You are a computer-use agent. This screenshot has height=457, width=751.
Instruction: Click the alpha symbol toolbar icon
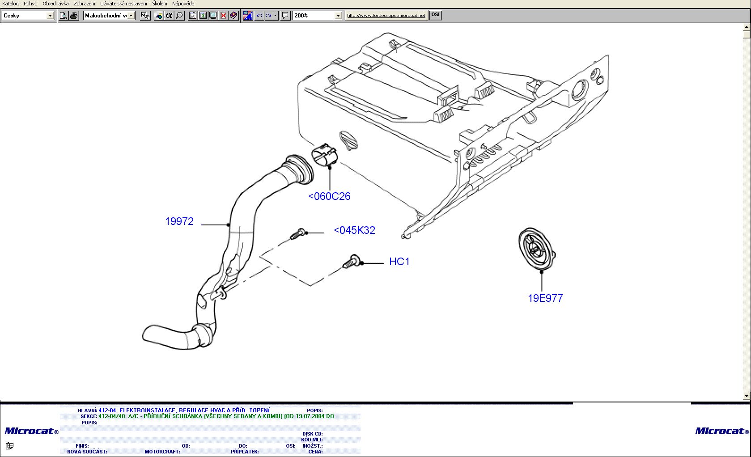click(x=169, y=16)
